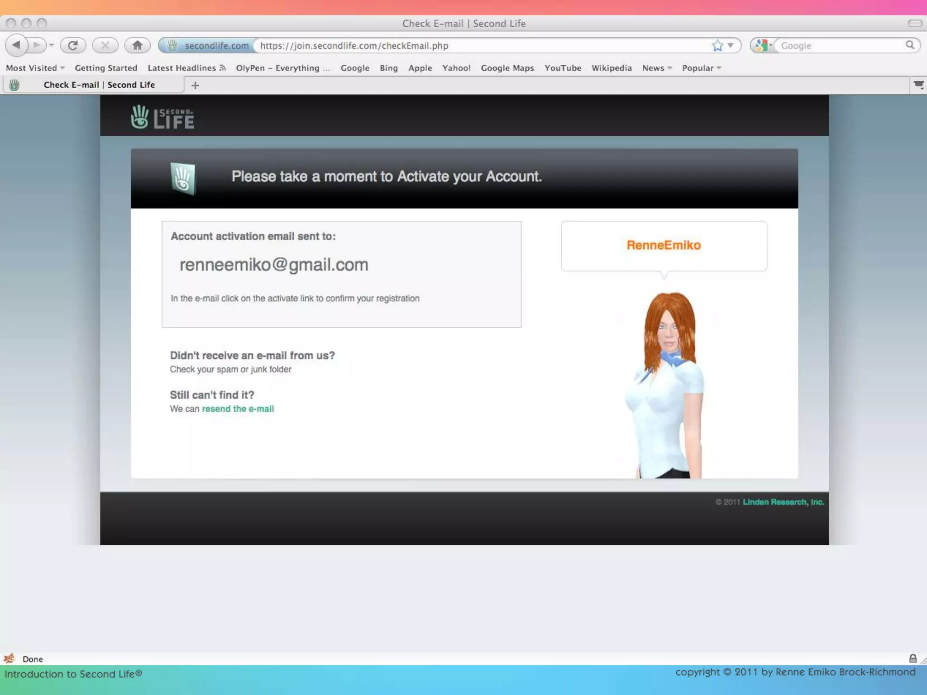
Task: Open a new tab with plus icon
Action: 195,86
